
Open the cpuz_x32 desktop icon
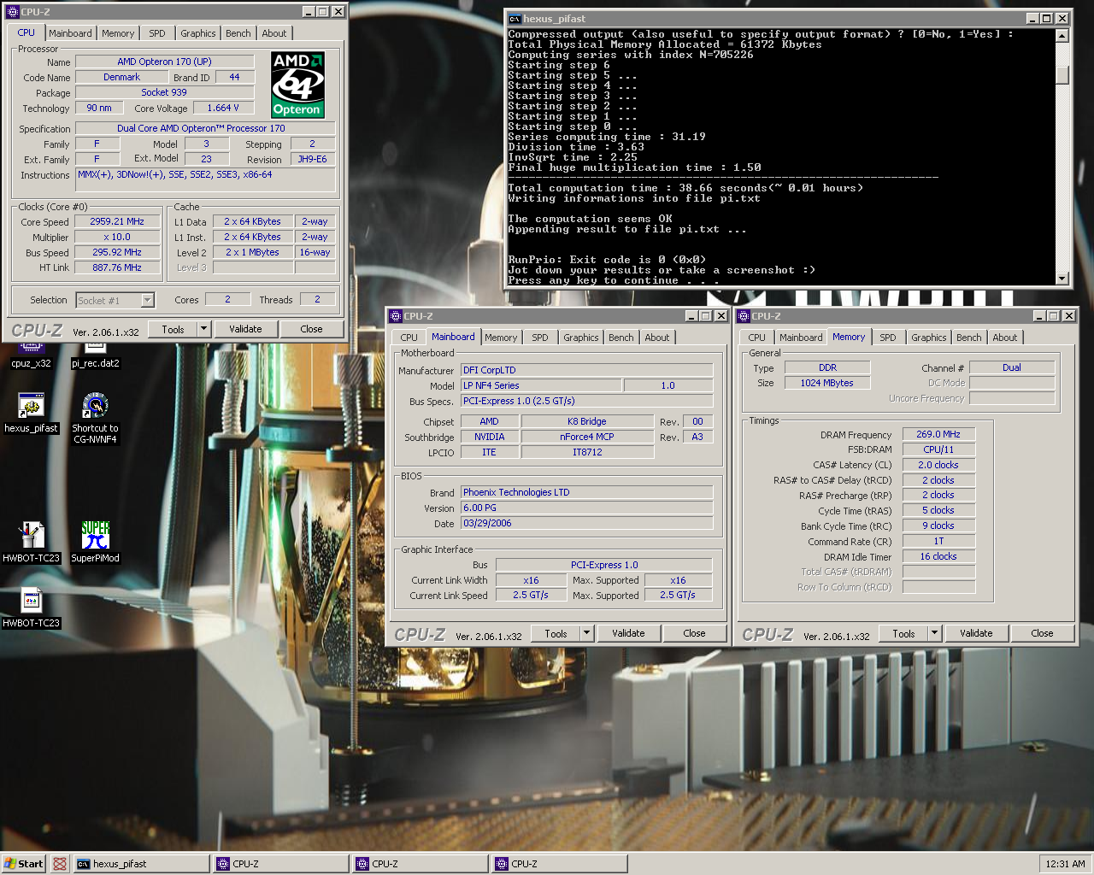pos(32,354)
